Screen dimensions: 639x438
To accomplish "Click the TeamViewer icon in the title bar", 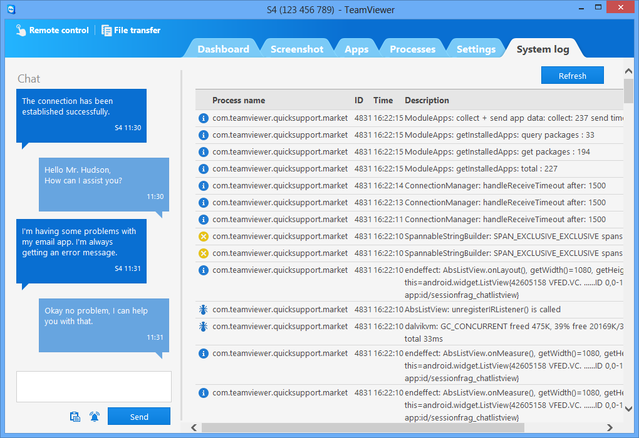I will pos(9,9).
